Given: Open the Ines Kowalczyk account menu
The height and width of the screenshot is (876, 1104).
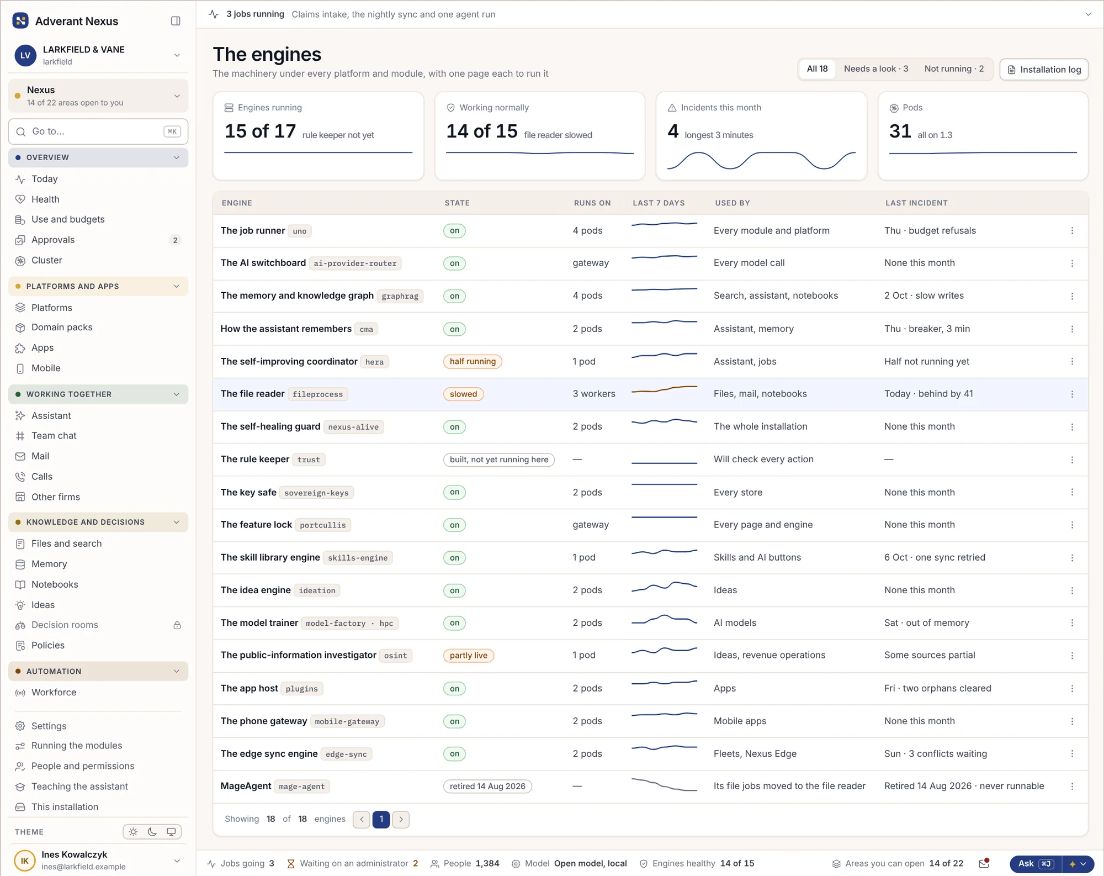Looking at the screenshot, I should [x=98, y=861].
